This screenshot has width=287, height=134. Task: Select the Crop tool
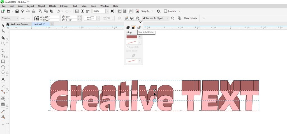tap(3, 37)
